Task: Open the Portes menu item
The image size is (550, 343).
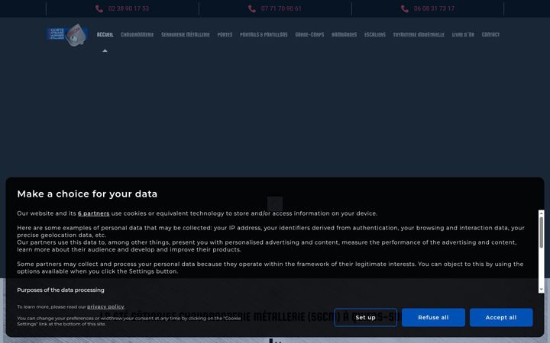Action: tap(225, 34)
